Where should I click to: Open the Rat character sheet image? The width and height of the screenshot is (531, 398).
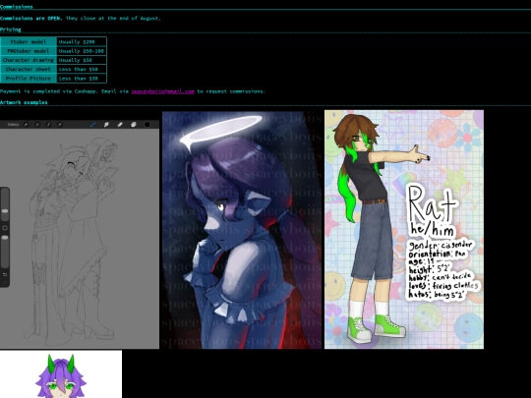point(404,229)
